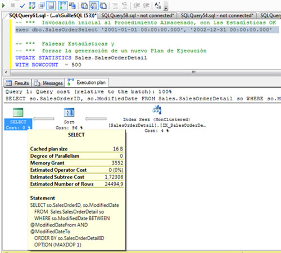Screen dimensions: 281x253
Task: Click the editor's horizontal scrollbar thumb
Action: [x=193, y=72]
